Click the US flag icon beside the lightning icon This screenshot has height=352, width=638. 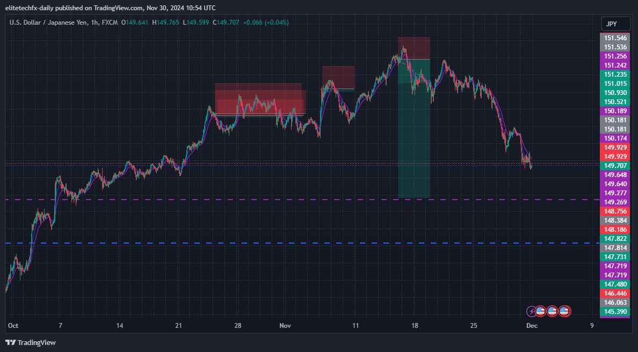click(x=540, y=311)
